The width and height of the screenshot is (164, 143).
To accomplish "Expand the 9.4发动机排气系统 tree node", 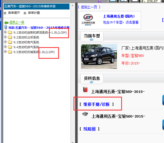I will (5, 47).
